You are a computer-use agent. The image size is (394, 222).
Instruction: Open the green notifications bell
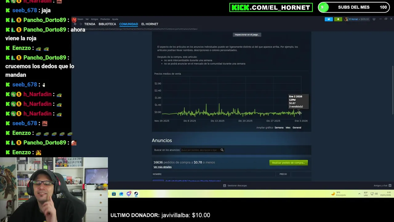pos(338,19)
